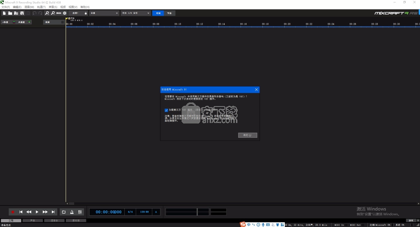
Task: Click the add sound file icon
Action: pos(16,13)
